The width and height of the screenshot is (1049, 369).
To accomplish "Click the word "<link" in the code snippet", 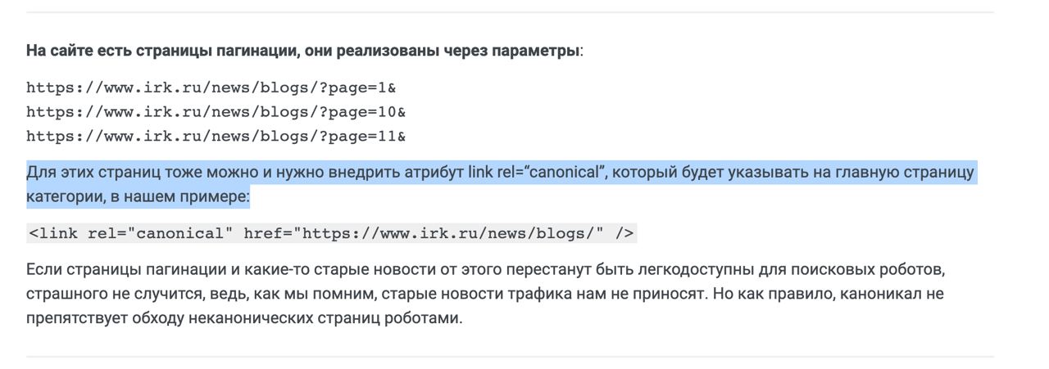I will tap(53, 234).
